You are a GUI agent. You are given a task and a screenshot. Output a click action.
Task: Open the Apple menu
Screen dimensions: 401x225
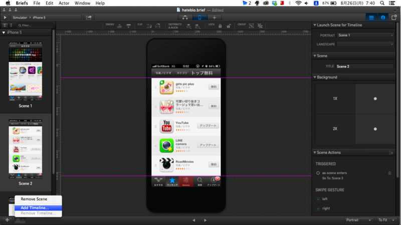coord(8,3)
